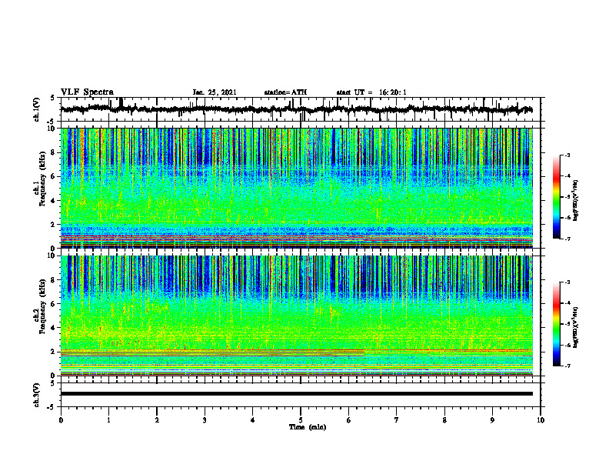Viewport: 609px width, 471px height.
Task: Click the ch.1 PSD color scale bar
Action: tap(557, 196)
